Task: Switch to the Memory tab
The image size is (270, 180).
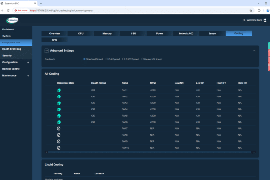Action: click(107, 33)
